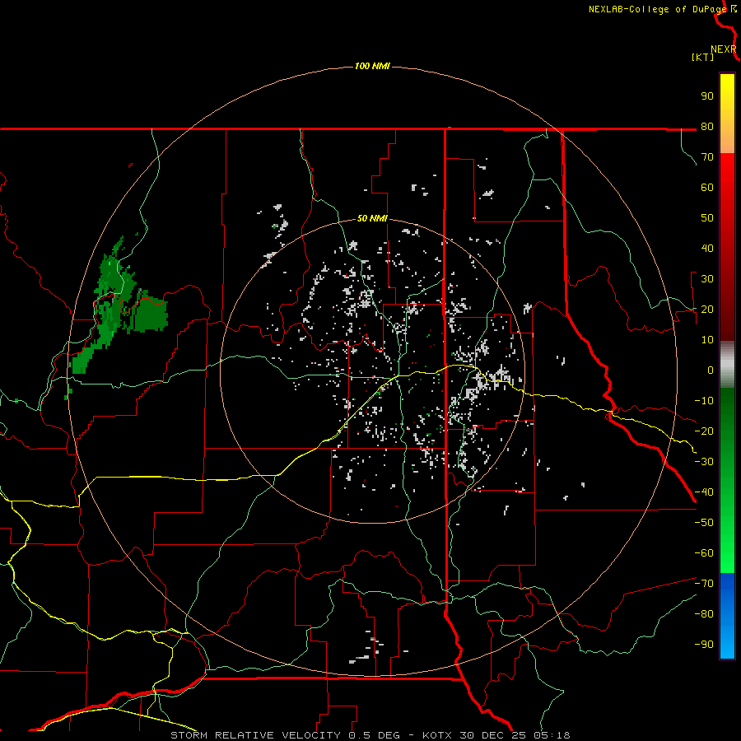Click the [KT] units label above scale

pos(702,57)
